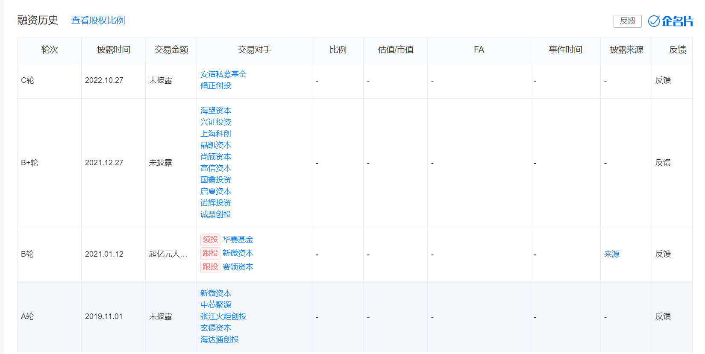This screenshot has height=354, width=705.
Task: Click 反馈 in the B+轮 row
Action: pos(663,163)
